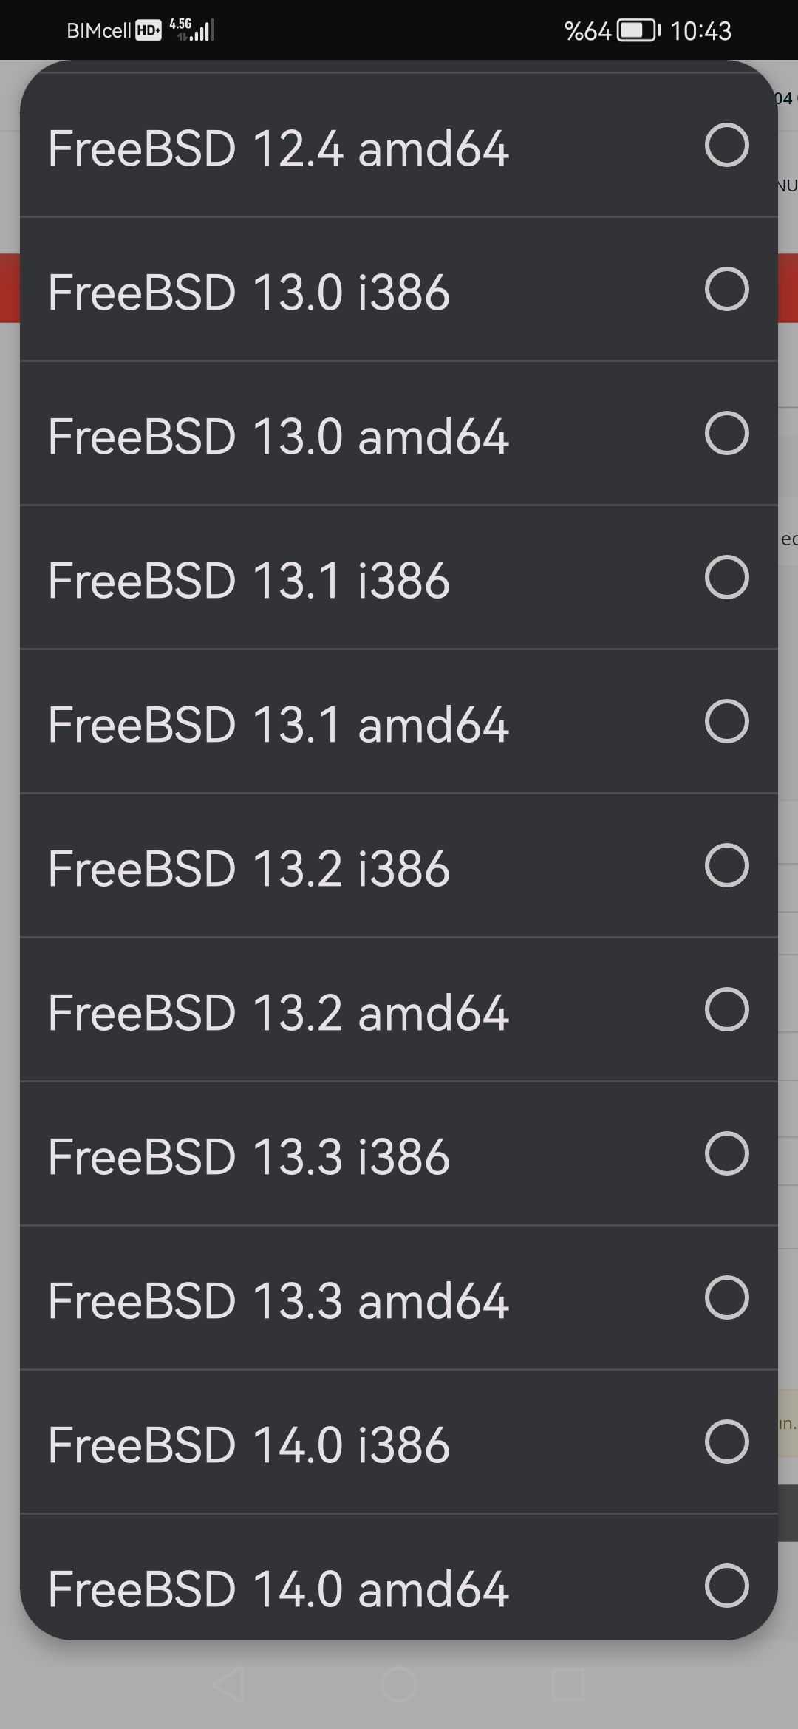Pick the FreeBSD 14.0 amd64 option label
This screenshot has height=1729, width=798.
(279, 1589)
